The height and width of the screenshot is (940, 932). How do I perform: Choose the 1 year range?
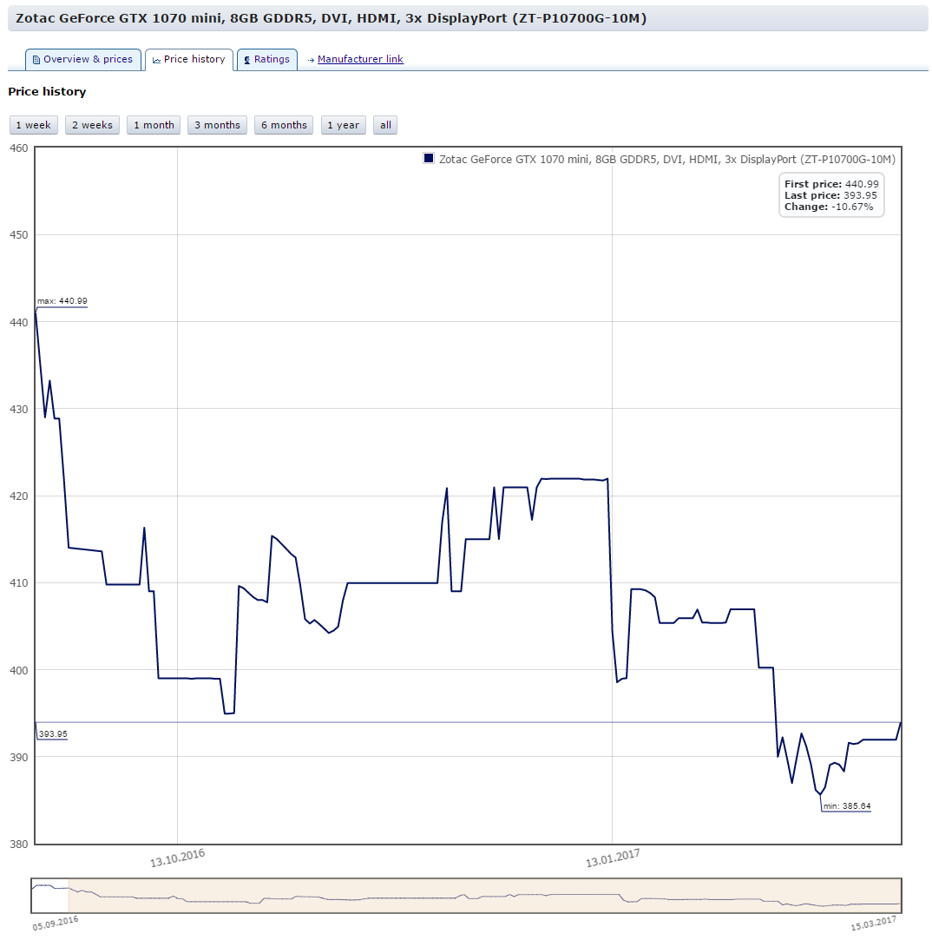tap(344, 125)
